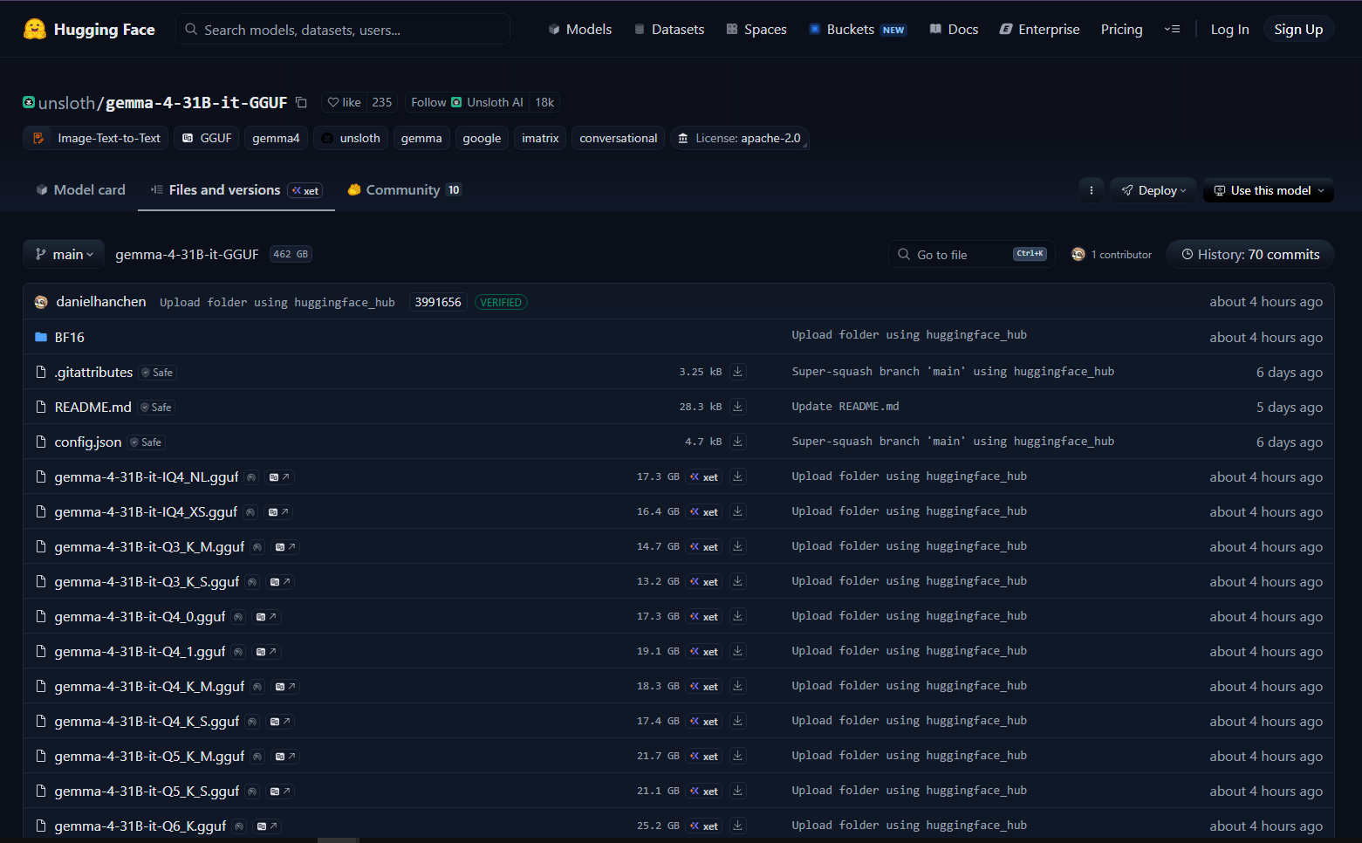
Task: Click the Sign Up button
Action: (x=1298, y=29)
